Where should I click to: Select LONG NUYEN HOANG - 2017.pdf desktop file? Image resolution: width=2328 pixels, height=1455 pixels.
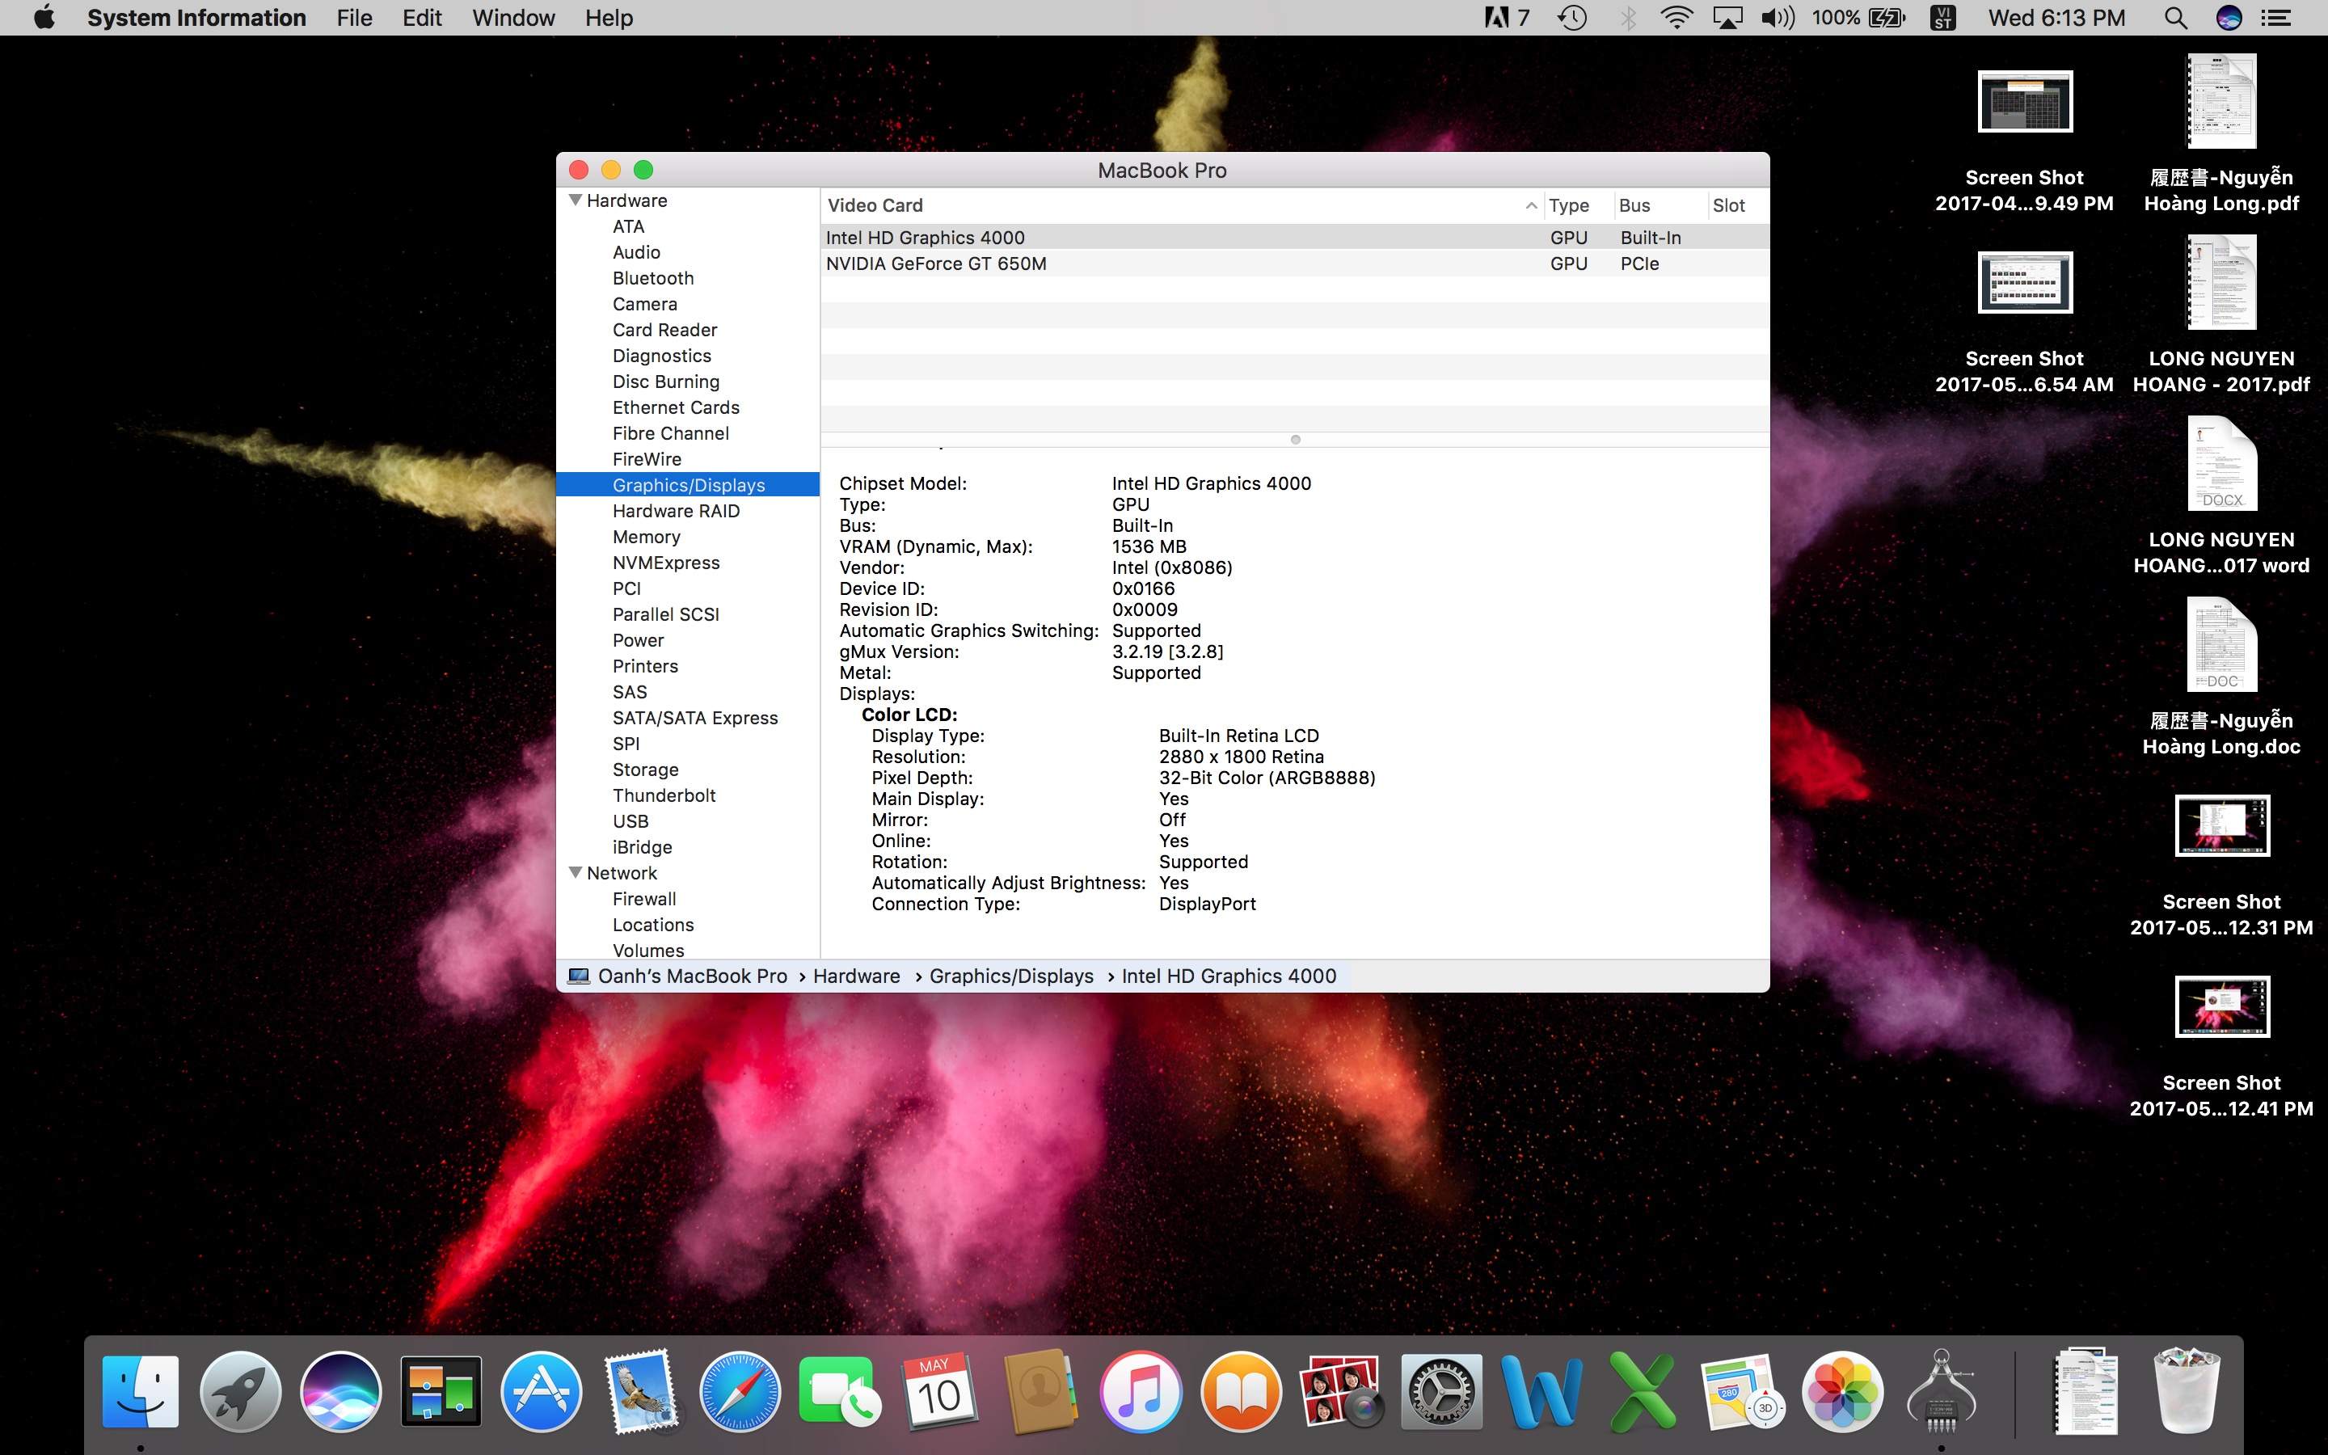(2220, 285)
